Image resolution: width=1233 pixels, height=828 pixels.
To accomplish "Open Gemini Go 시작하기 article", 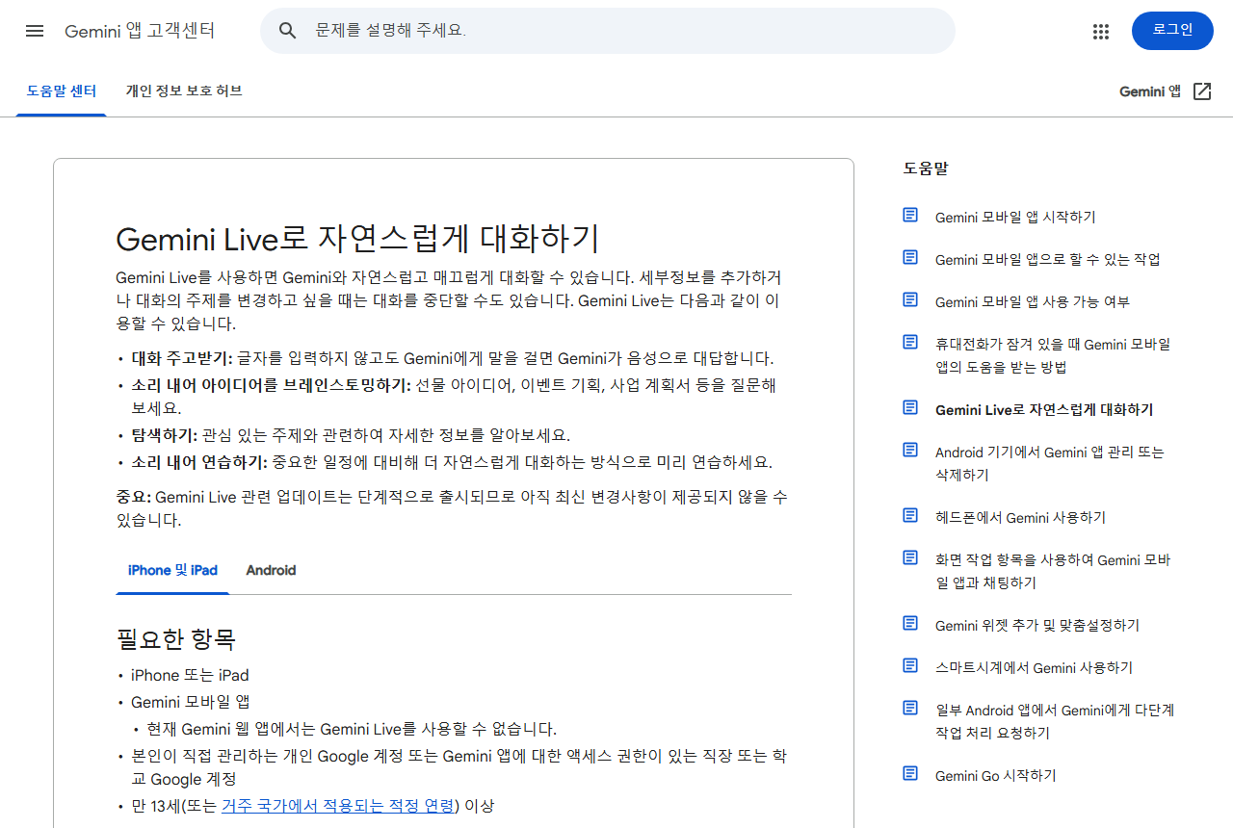I will pos(996,776).
